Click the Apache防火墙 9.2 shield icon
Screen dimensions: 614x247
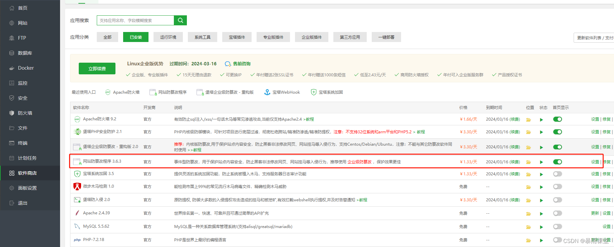pyautogui.click(x=77, y=119)
